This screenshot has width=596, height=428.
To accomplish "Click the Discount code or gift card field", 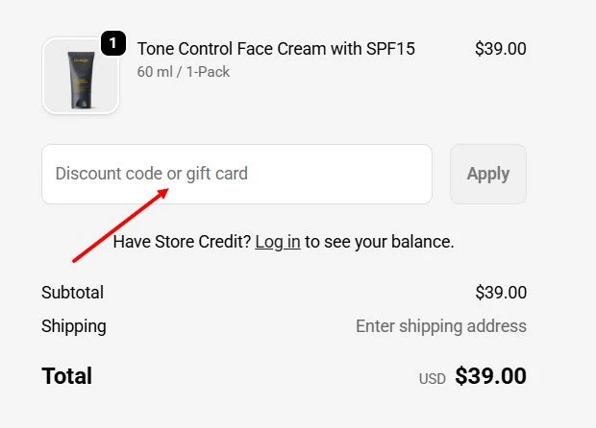I will coord(236,174).
